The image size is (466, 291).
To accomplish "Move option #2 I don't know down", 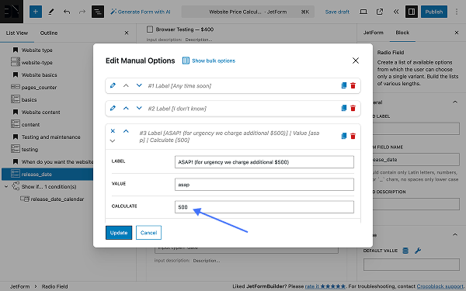I will tap(139, 108).
